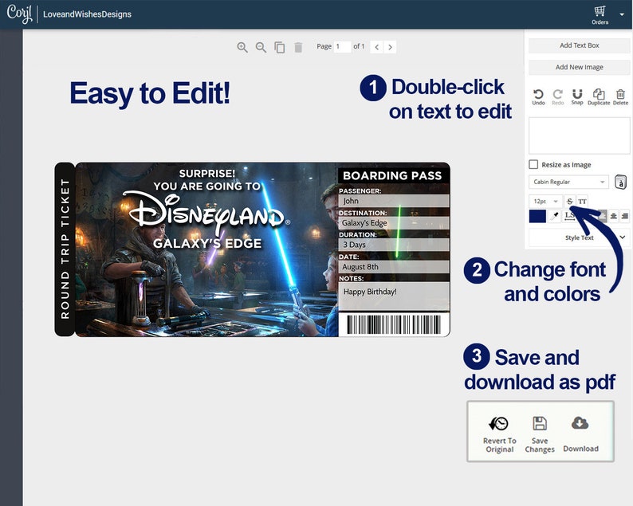Select the notes text 'Happy Birthday!'
The width and height of the screenshot is (633, 506).
coord(370,292)
